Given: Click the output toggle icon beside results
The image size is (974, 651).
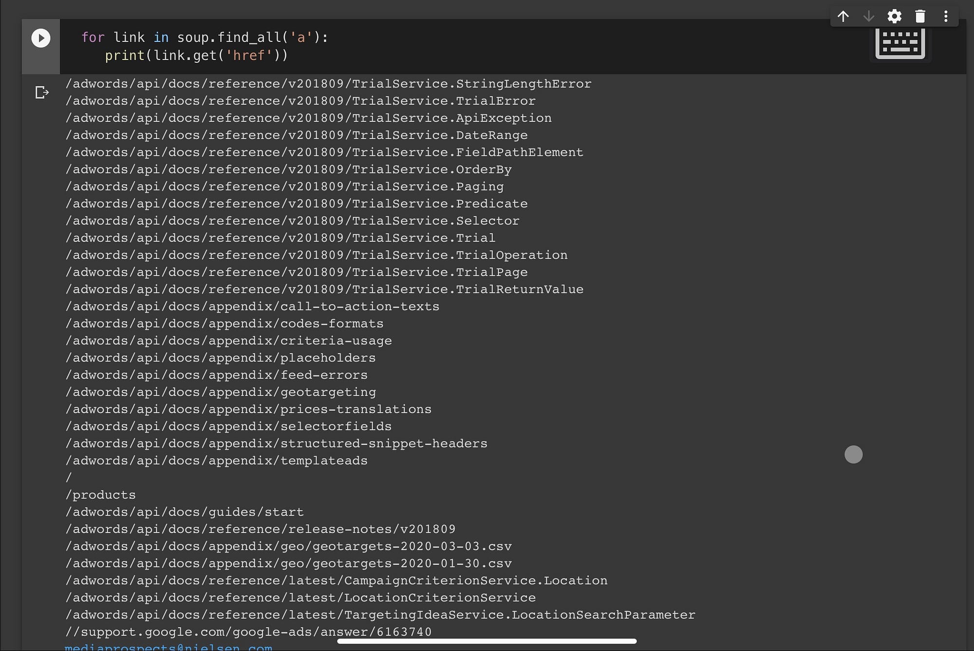Looking at the screenshot, I should [42, 92].
